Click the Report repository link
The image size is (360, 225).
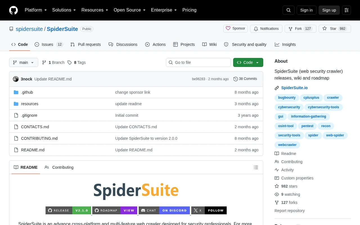tap(289, 211)
